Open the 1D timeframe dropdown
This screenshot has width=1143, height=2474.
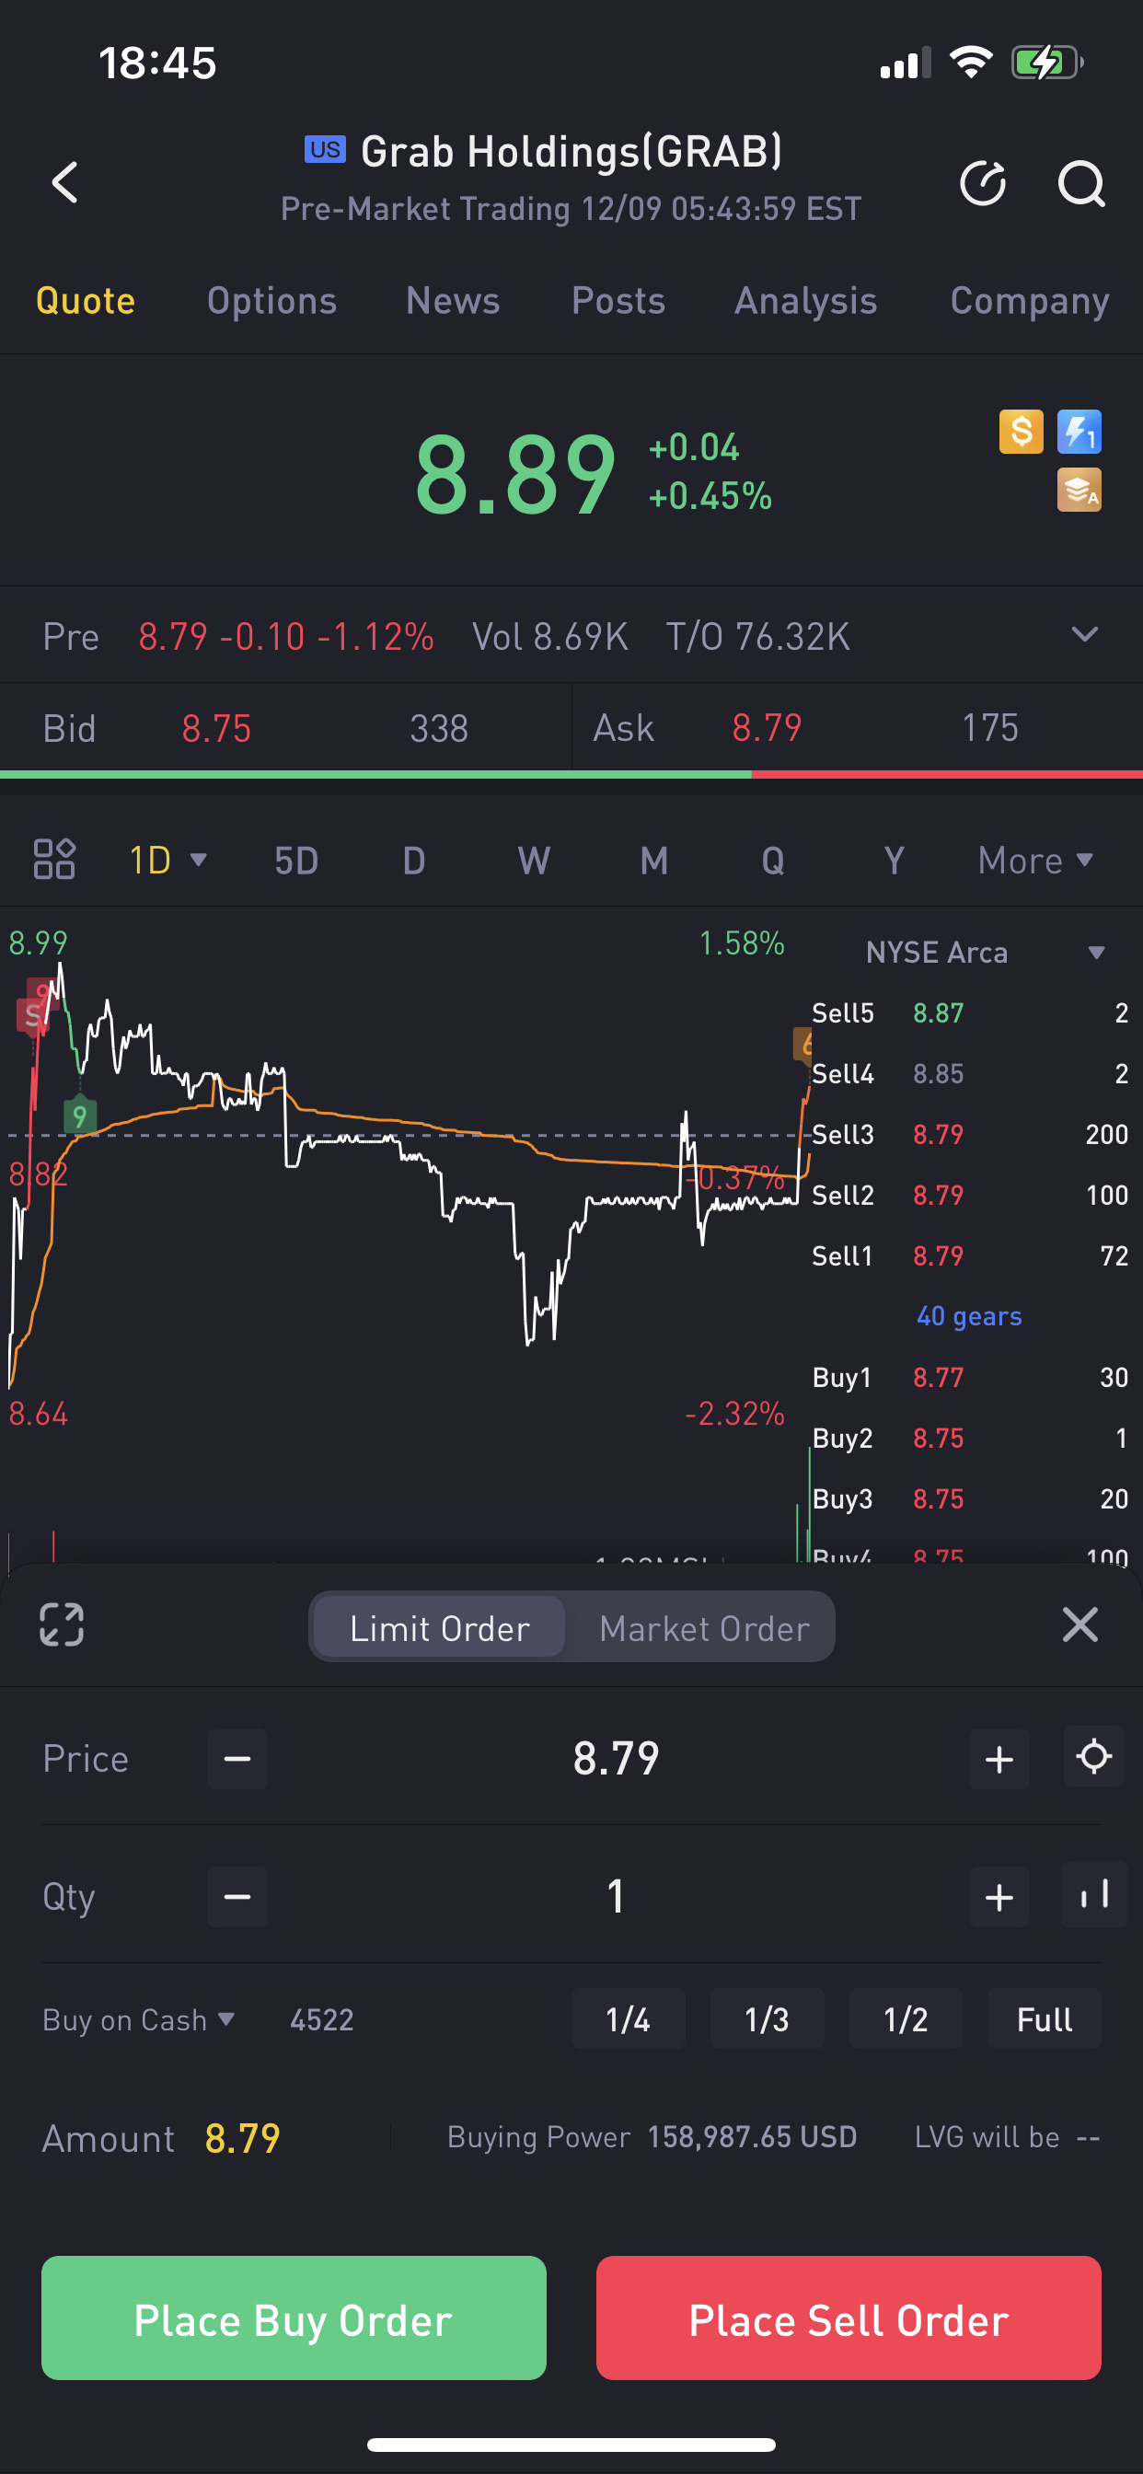168,861
